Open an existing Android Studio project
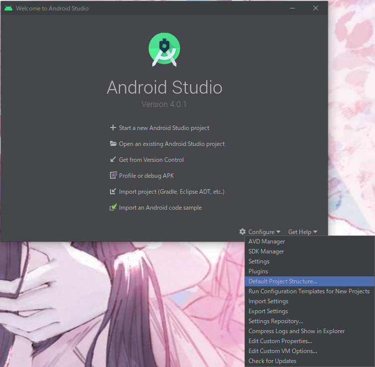 [172, 144]
